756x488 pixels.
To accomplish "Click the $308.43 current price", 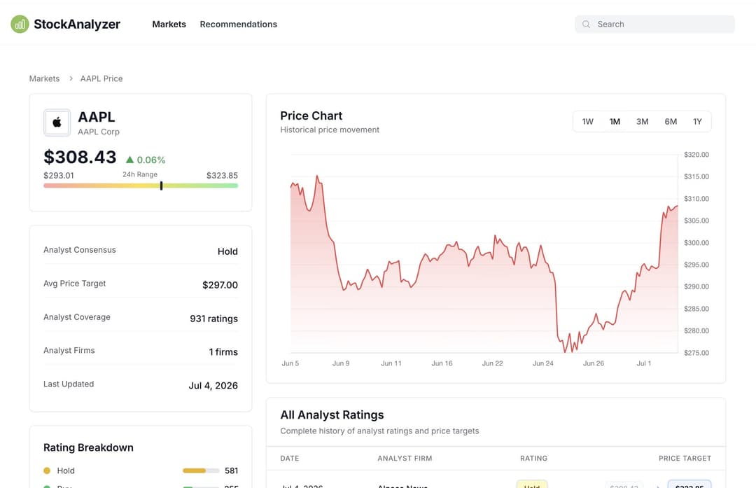I will point(80,158).
